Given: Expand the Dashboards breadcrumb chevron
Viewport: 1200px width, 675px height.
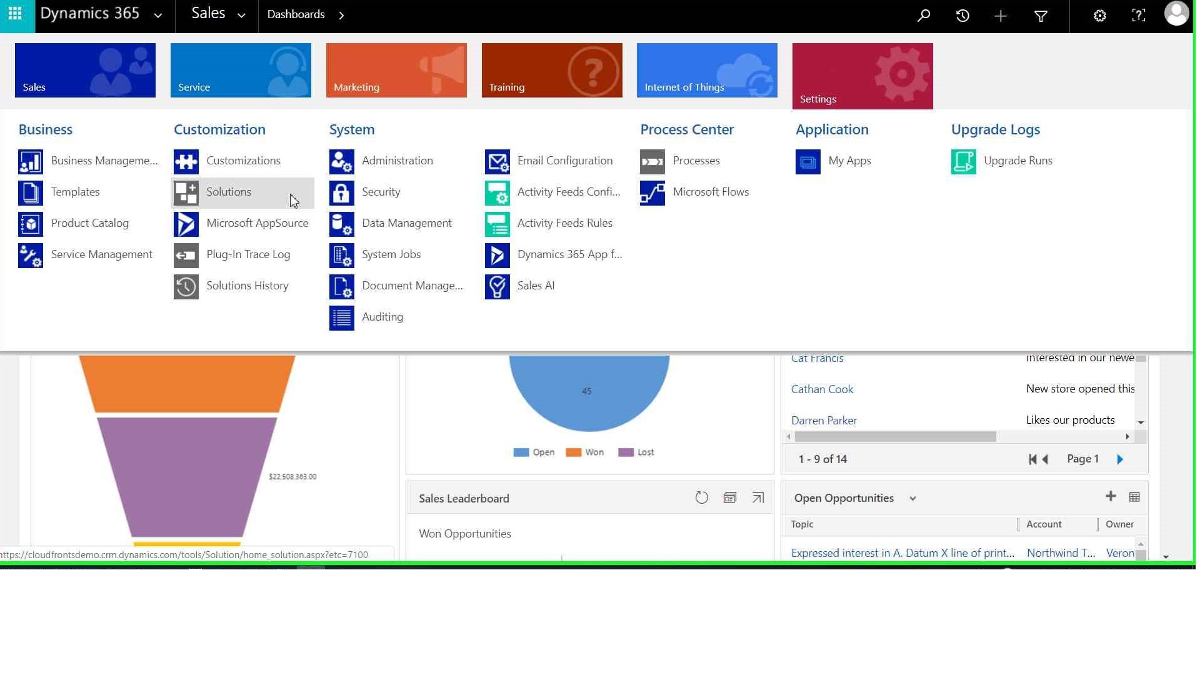Looking at the screenshot, I should click(341, 16).
